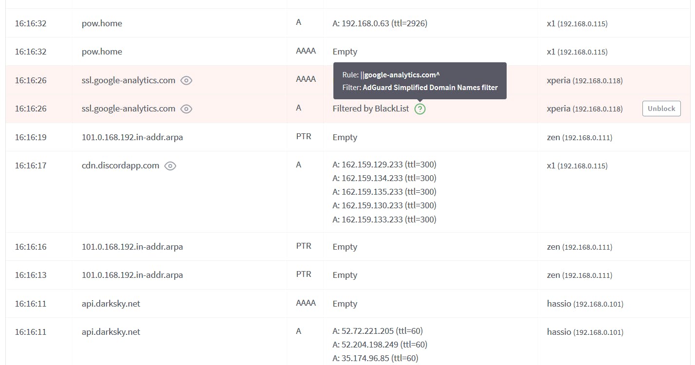Image resolution: width=695 pixels, height=365 pixels.
Task: Click the 16:16:17 timestamp
Action: coord(31,165)
